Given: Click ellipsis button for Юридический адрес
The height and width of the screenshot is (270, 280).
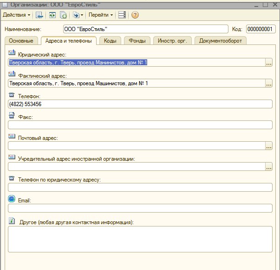Looking at the screenshot, I should coord(268,63).
